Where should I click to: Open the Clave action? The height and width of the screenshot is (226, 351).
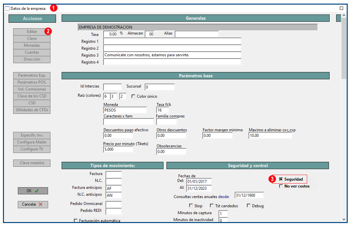point(32,38)
